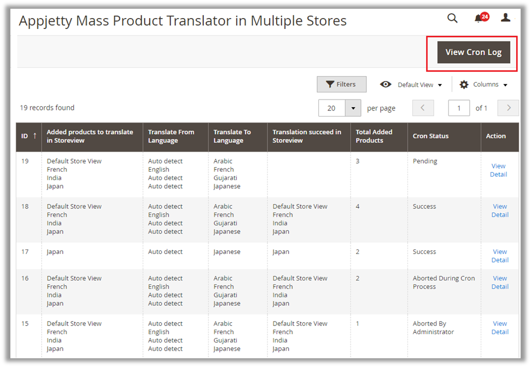
Task: Open View Detail for record 17
Action: tap(499, 256)
